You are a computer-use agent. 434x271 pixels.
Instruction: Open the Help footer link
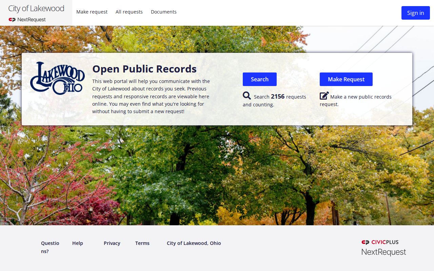click(x=78, y=243)
